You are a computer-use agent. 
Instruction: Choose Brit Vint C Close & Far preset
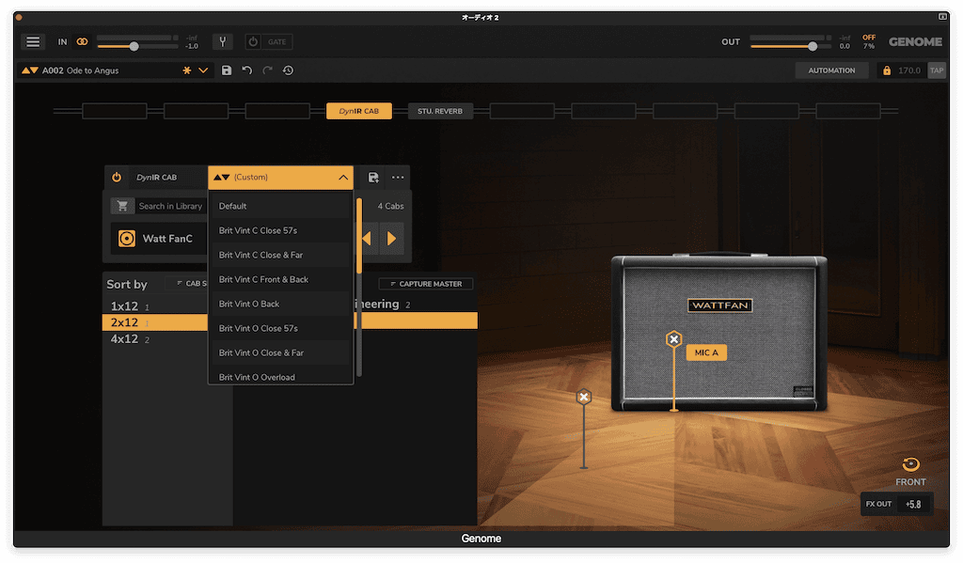pyautogui.click(x=280, y=256)
